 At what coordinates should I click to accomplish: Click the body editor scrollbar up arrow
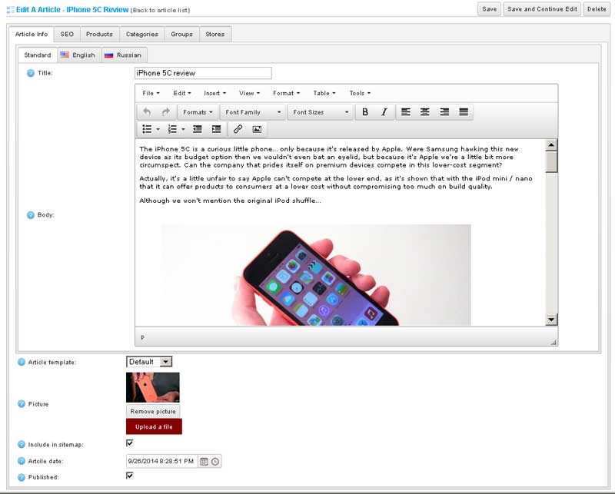click(x=551, y=145)
